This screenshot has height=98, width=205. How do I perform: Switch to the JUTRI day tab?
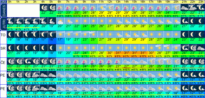[x=3, y=24]
